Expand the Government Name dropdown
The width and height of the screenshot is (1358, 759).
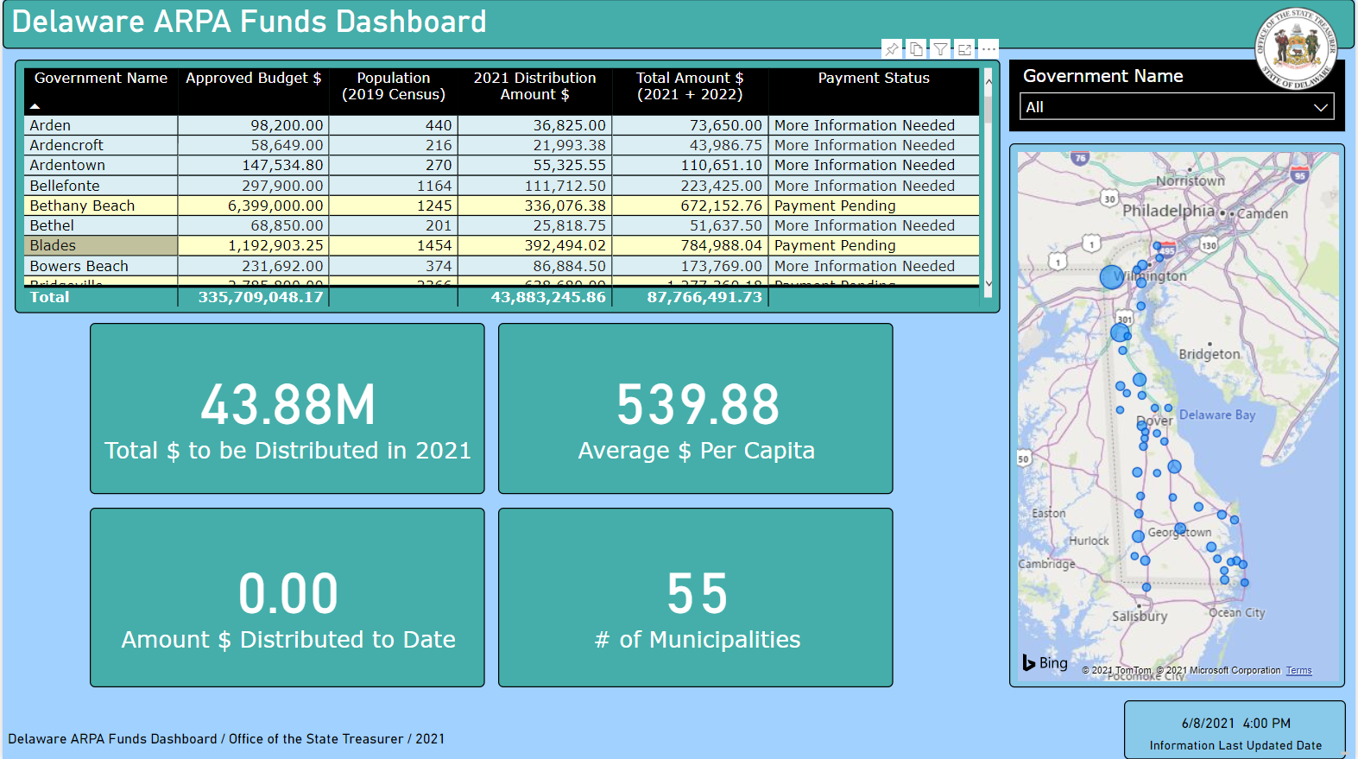(1319, 107)
